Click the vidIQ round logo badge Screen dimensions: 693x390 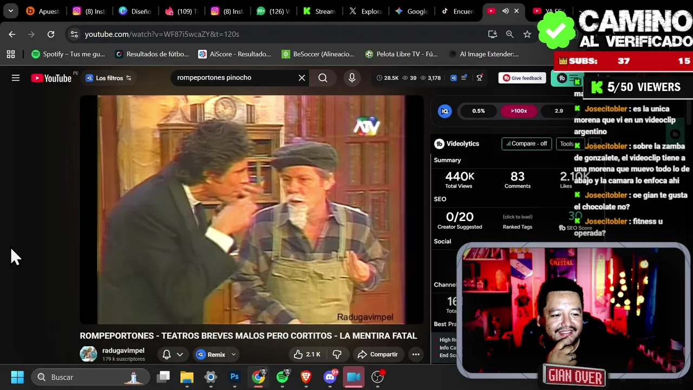point(444,111)
